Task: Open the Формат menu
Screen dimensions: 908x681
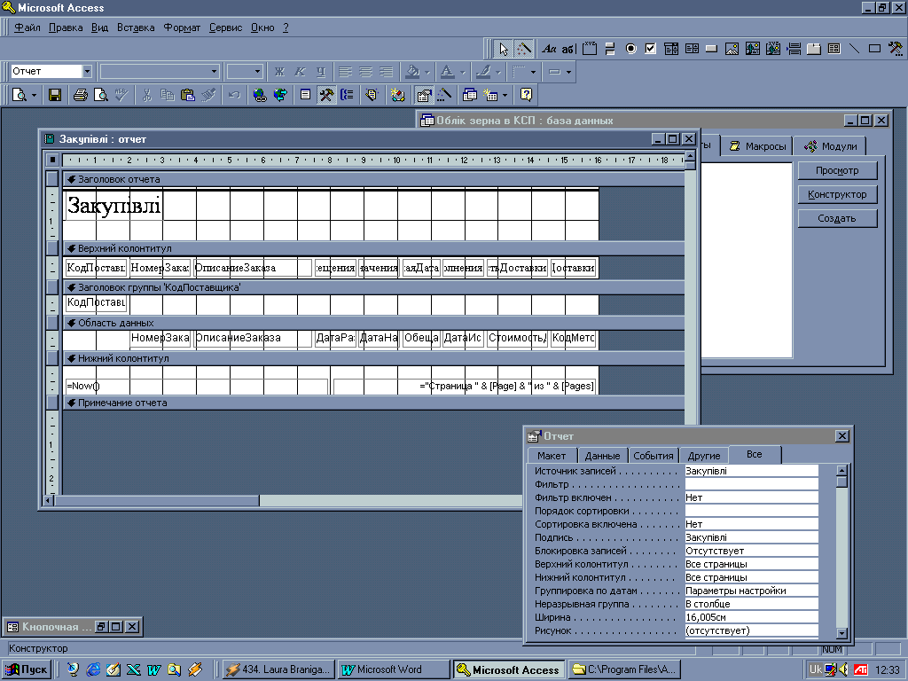Action: click(x=182, y=27)
